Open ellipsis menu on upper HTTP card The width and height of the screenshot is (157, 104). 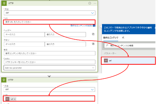point(95,3)
